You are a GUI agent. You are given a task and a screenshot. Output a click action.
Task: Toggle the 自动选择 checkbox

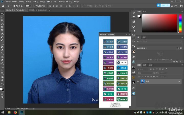point(14,6)
